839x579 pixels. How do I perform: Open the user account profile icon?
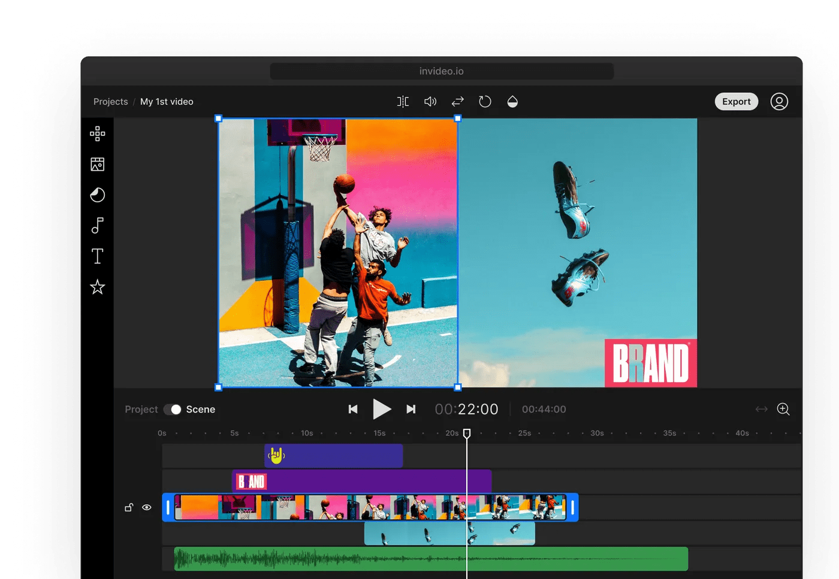coord(779,102)
